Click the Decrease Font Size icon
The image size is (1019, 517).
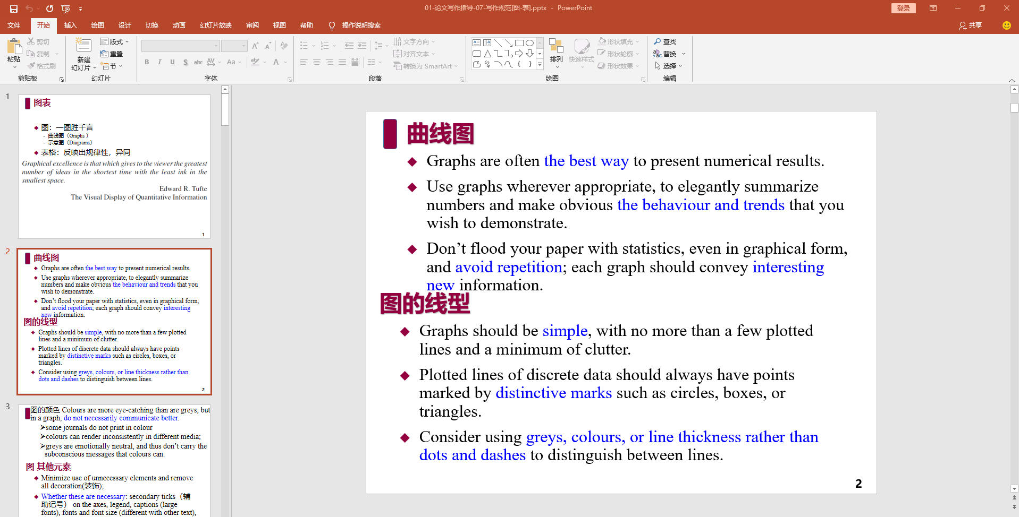click(x=268, y=46)
